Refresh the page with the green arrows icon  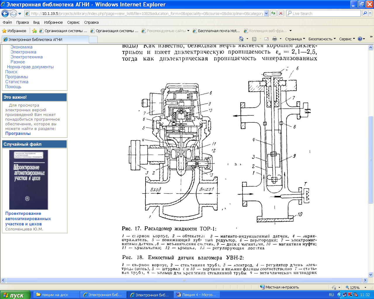point(273,13)
